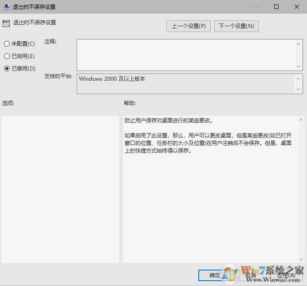Image resolution: width=307 pixels, height=286 pixels.
Task: Click inside the 注释 comment text box
Action: pos(186,55)
